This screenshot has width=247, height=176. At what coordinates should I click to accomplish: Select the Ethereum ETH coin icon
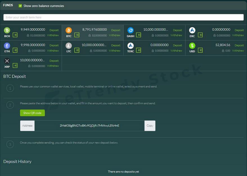[x=7, y=45]
